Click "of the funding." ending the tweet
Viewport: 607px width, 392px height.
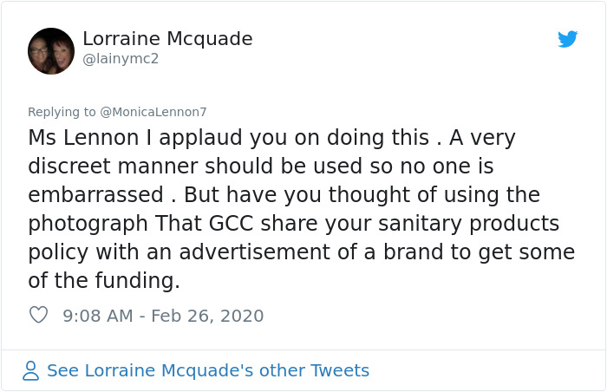pos(104,281)
